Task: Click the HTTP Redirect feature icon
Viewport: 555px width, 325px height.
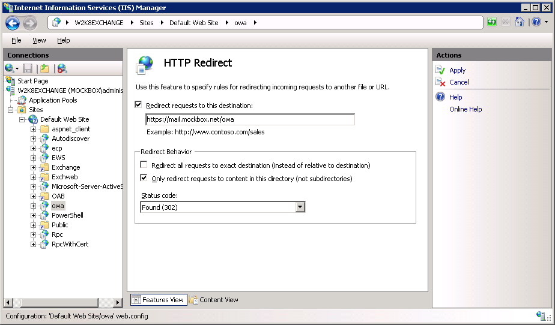Action: pyautogui.click(x=144, y=65)
